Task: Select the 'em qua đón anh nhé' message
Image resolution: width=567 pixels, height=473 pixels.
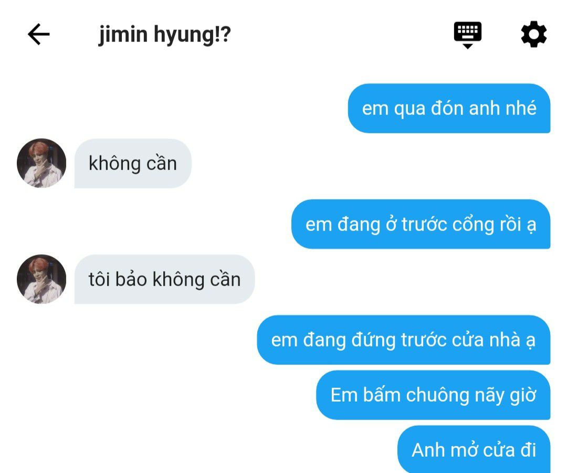Action: 449,109
